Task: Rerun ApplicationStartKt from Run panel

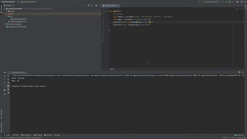Action: click(4, 76)
